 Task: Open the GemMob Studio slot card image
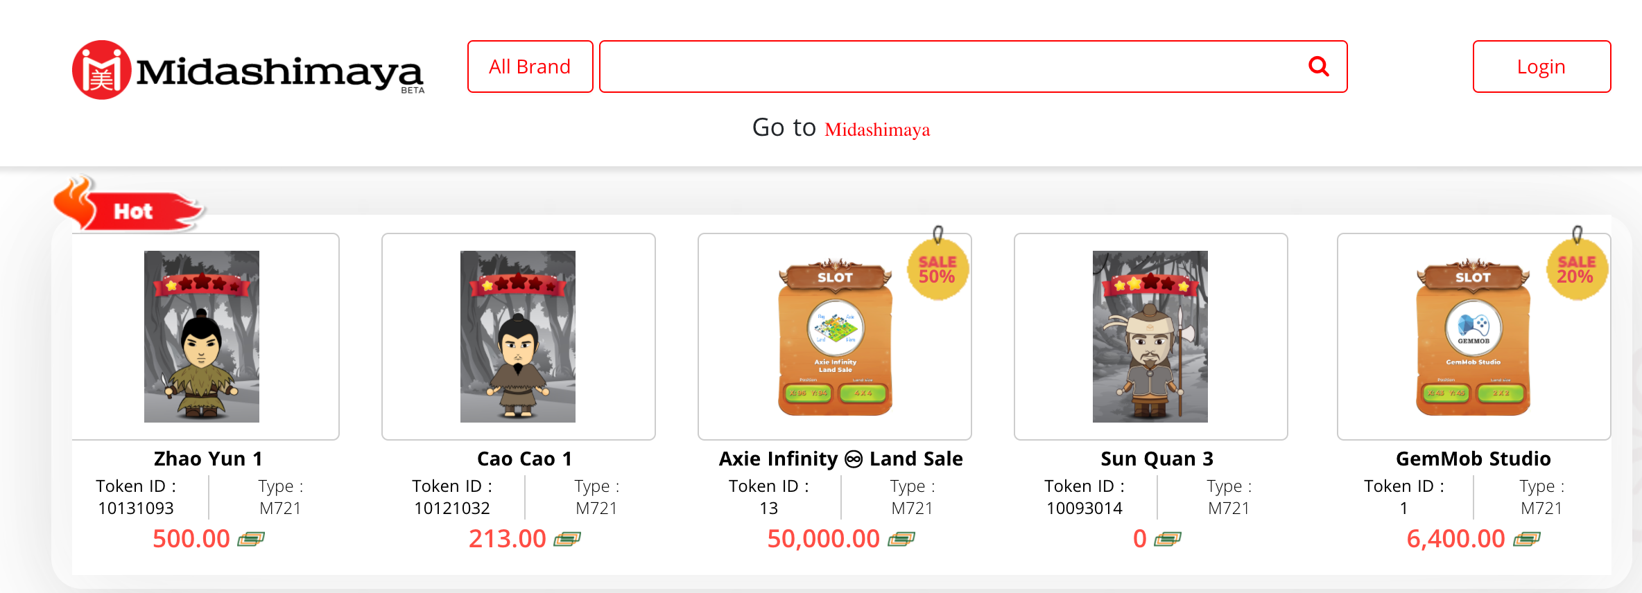1474,337
